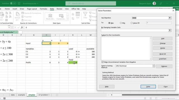Image resolution: width=179 pixels, height=100 pixels.
Task: Switch to the Formulas tab
Action: pyautogui.click(x=43, y=9)
